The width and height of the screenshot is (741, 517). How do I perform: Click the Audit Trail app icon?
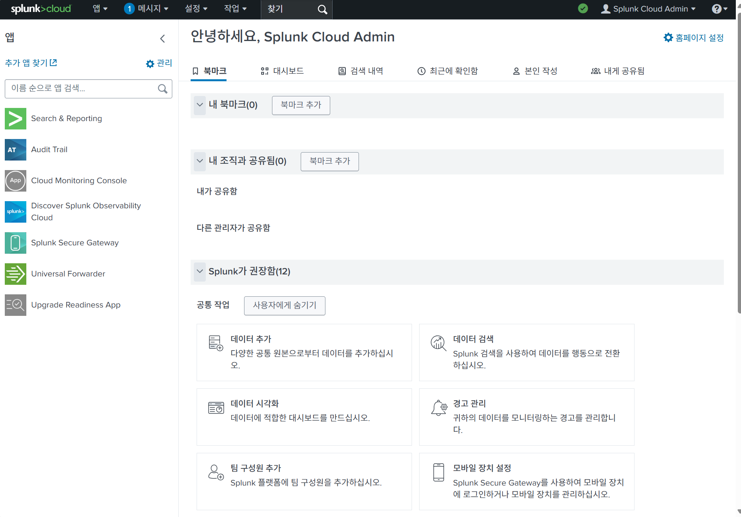click(16, 150)
